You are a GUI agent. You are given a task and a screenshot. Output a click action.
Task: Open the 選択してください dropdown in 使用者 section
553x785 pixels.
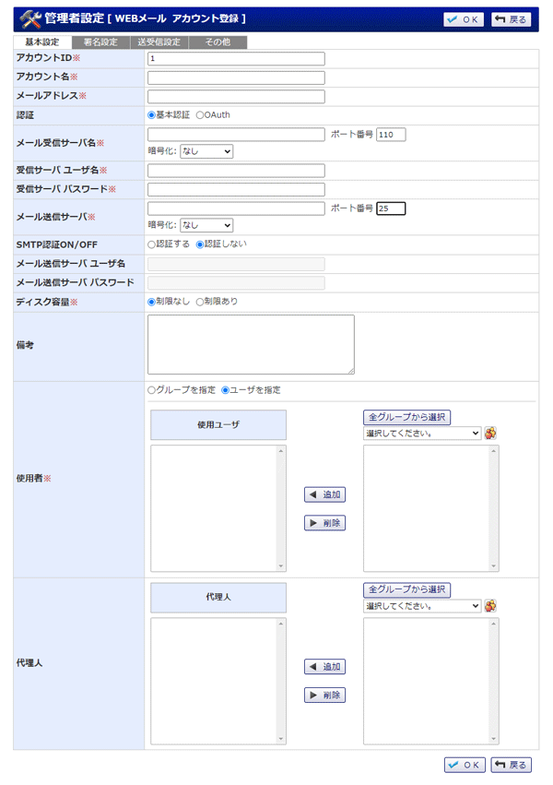(422, 433)
